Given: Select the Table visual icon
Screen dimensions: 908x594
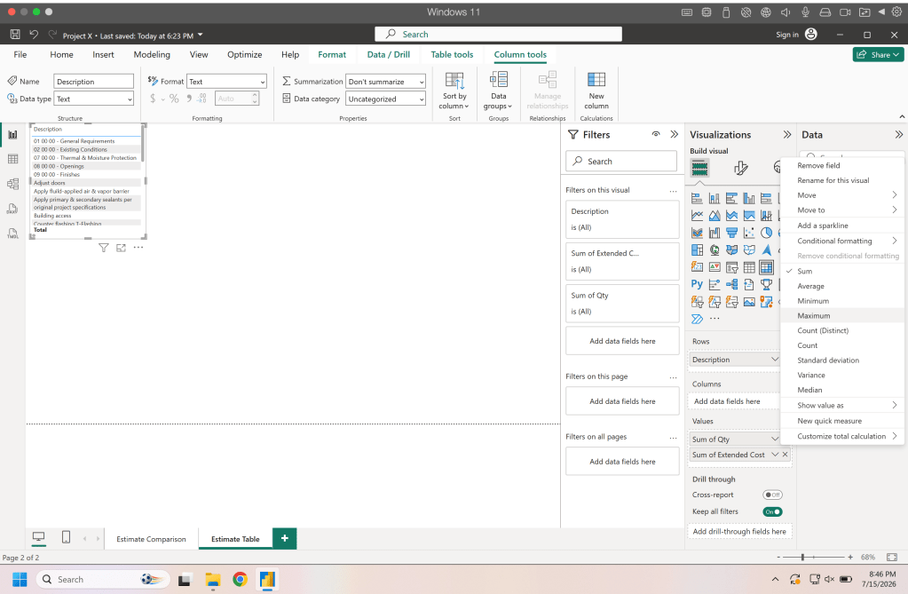Looking at the screenshot, I should pyautogui.click(x=749, y=267).
